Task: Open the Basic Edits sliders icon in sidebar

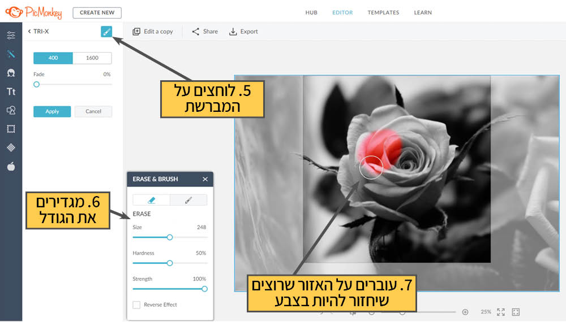Action: (x=11, y=36)
